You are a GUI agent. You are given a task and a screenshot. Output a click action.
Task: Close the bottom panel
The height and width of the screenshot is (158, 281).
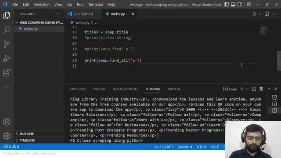tap(276, 89)
